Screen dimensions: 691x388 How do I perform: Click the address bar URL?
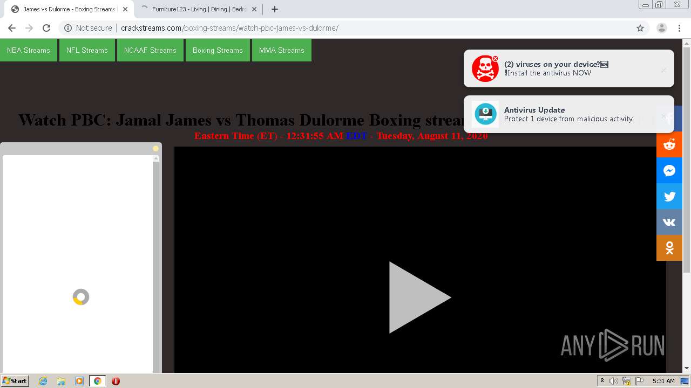pos(229,28)
